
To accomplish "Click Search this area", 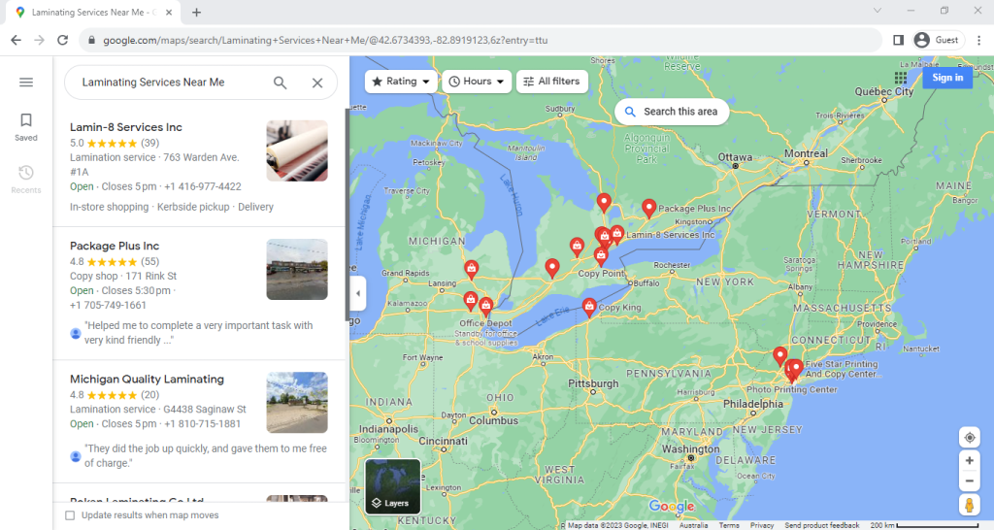I will pyautogui.click(x=672, y=112).
